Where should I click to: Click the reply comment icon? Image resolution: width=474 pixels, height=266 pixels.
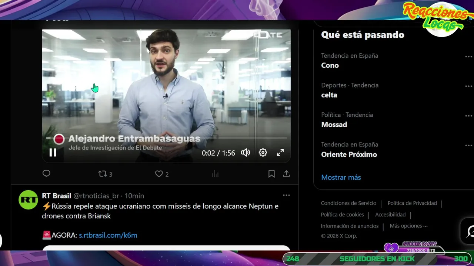pyautogui.click(x=46, y=174)
